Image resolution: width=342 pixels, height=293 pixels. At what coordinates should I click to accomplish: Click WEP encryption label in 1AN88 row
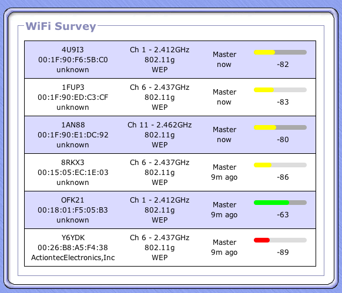point(160,145)
